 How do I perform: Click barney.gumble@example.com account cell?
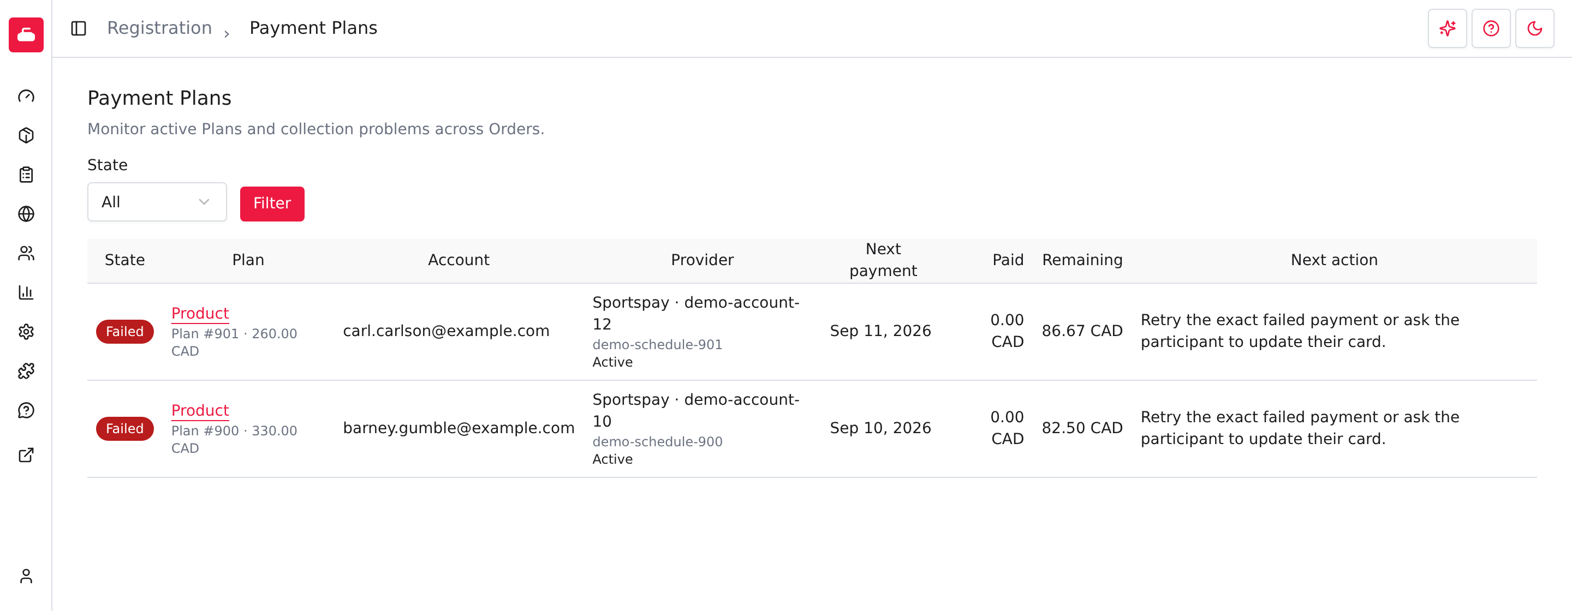click(x=458, y=428)
